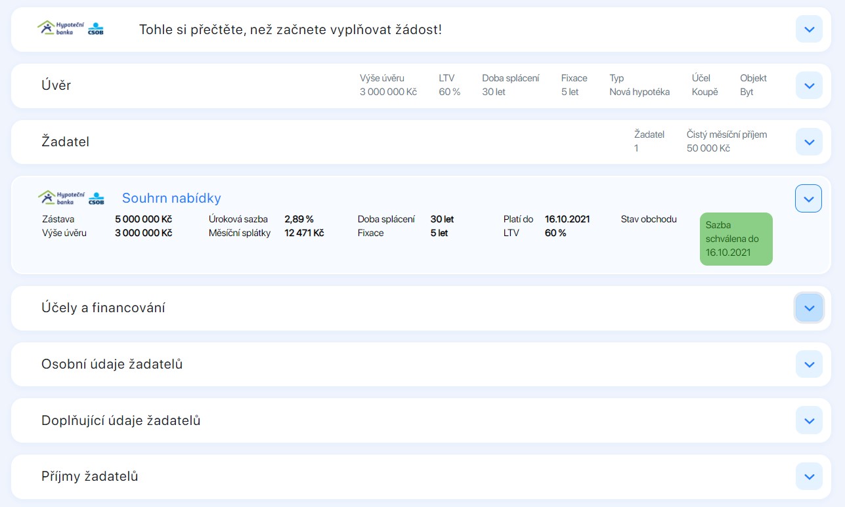Click the ČSOB logo beside Souhrn nabídky
Screen dimensions: 845x507
[x=96, y=198]
